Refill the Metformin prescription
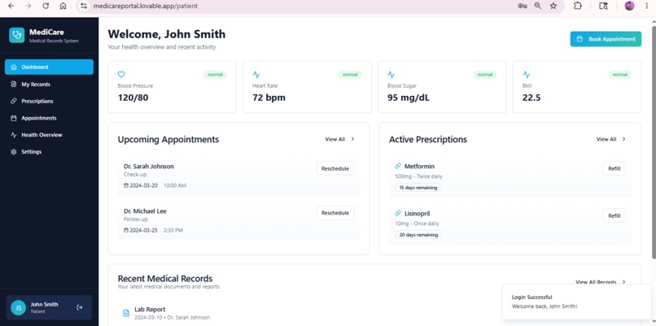This screenshot has width=656, height=326. tap(614, 168)
